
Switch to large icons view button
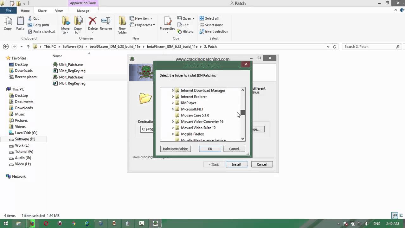tap(401, 216)
